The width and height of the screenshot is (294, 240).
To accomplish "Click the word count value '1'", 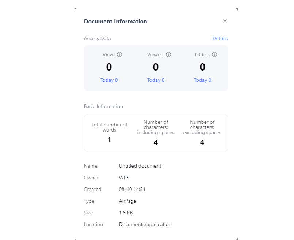I will click(x=109, y=140).
